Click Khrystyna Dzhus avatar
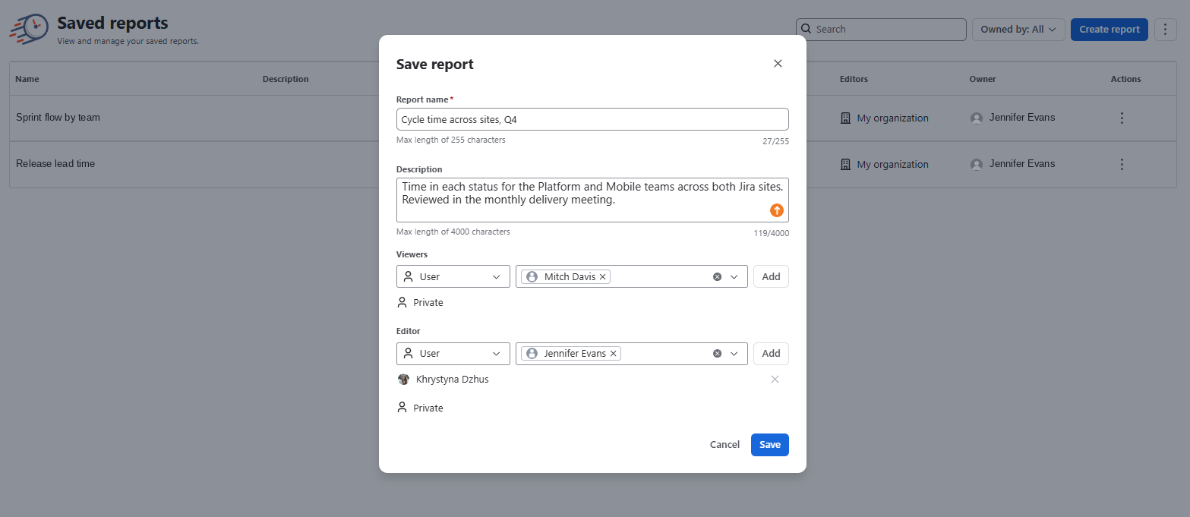 point(403,380)
